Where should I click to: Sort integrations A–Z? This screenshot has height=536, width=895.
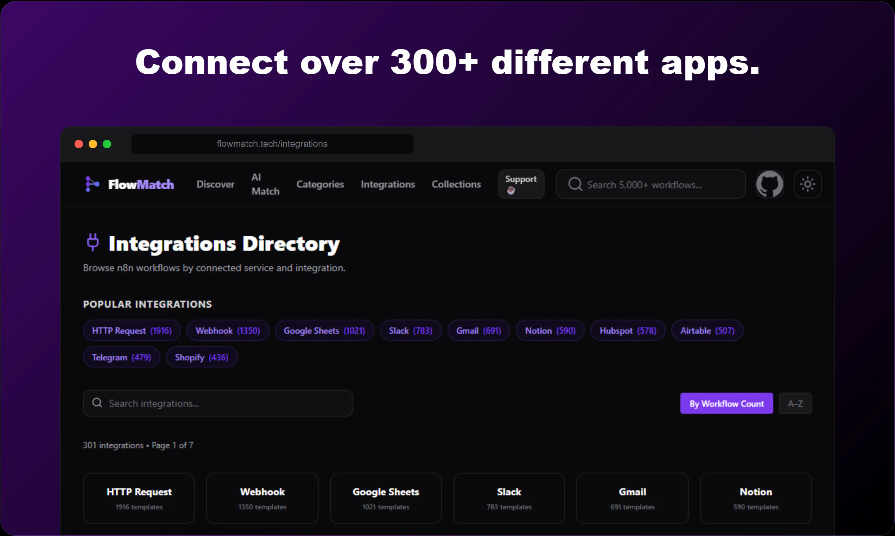click(795, 403)
